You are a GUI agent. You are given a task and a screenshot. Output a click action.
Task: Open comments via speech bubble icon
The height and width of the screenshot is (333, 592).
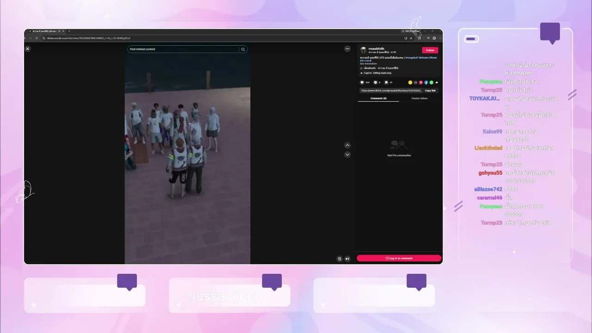click(375, 82)
